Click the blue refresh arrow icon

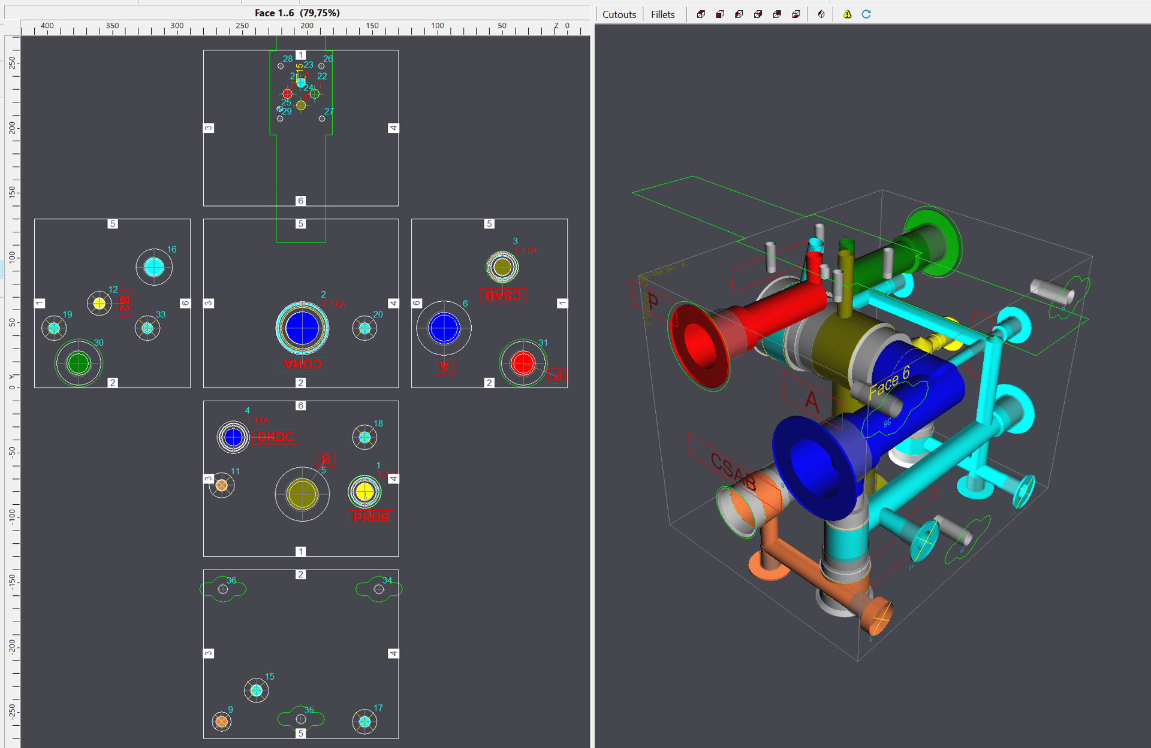pyautogui.click(x=866, y=14)
